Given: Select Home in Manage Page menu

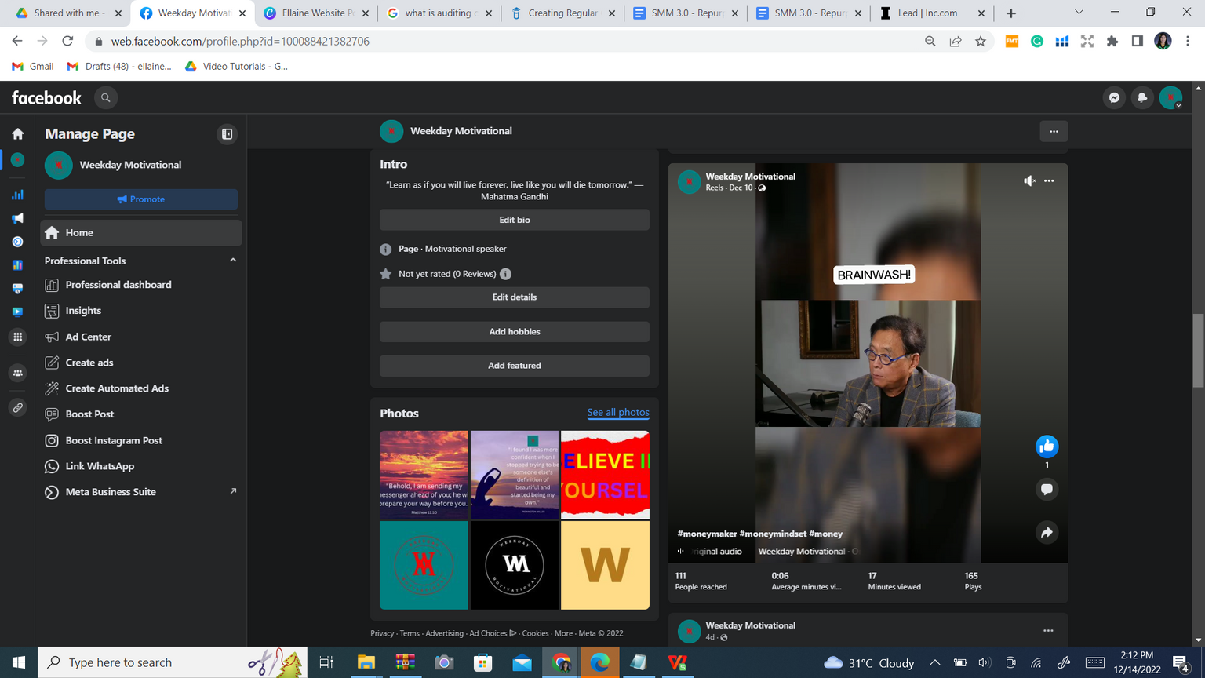Looking at the screenshot, I should click(x=141, y=233).
